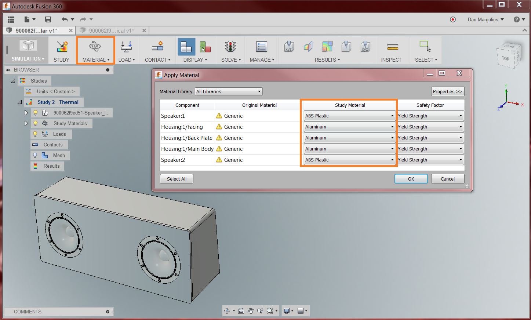Redo the last action
The width and height of the screenshot is (531, 320).
(x=83, y=19)
